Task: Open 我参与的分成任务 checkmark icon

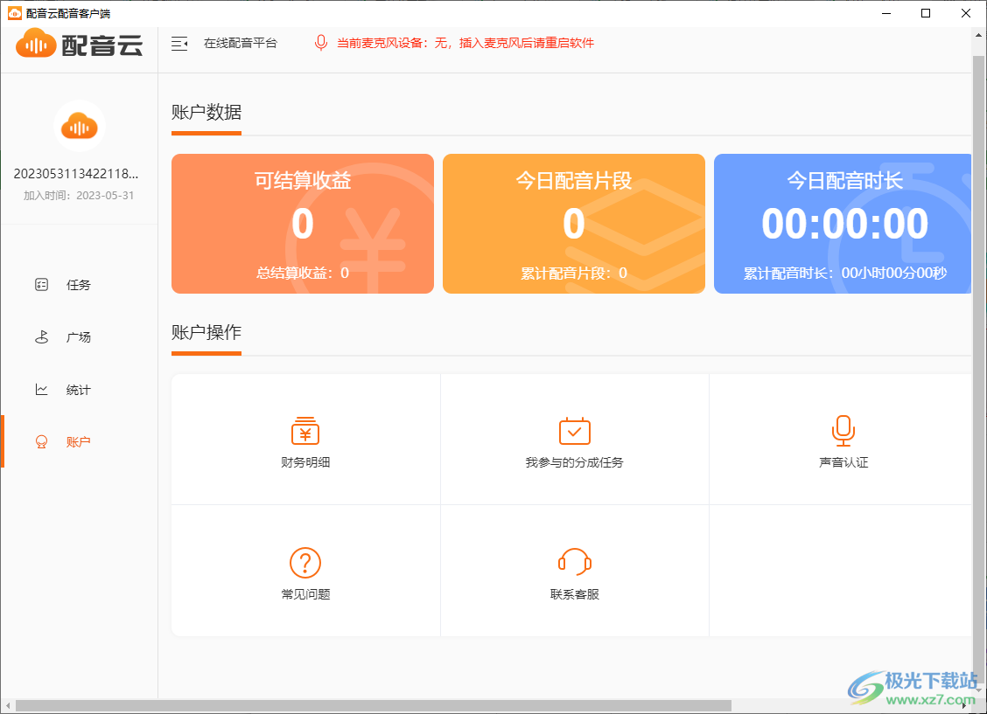Action: point(573,430)
